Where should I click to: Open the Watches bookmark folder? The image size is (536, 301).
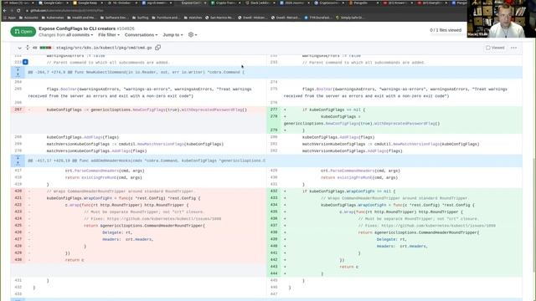(193, 18)
